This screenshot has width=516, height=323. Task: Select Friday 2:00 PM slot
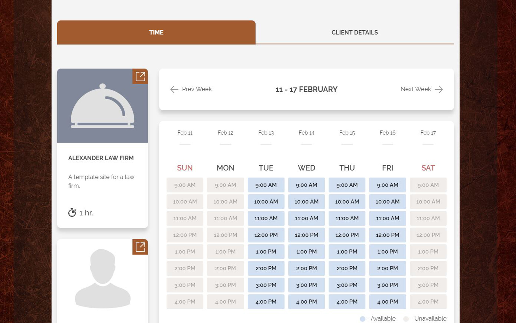[388, 268]
